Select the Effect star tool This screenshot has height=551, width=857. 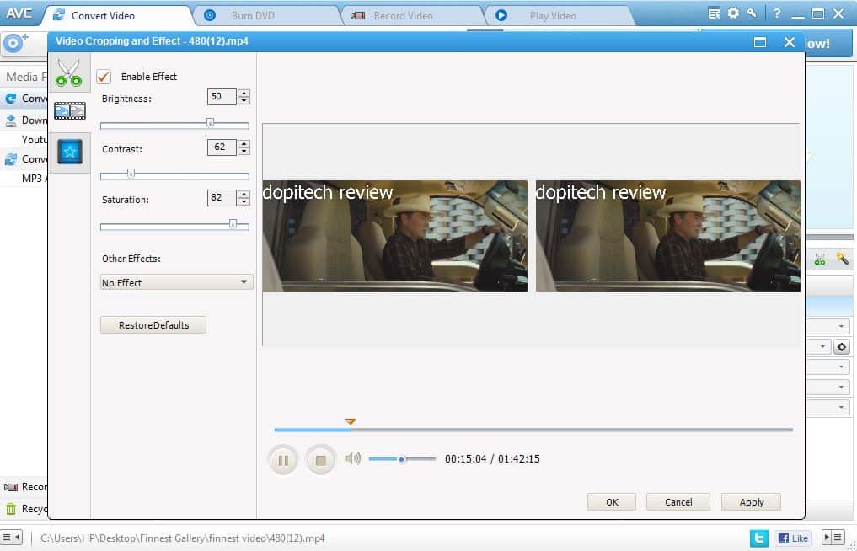click(70, 152)
